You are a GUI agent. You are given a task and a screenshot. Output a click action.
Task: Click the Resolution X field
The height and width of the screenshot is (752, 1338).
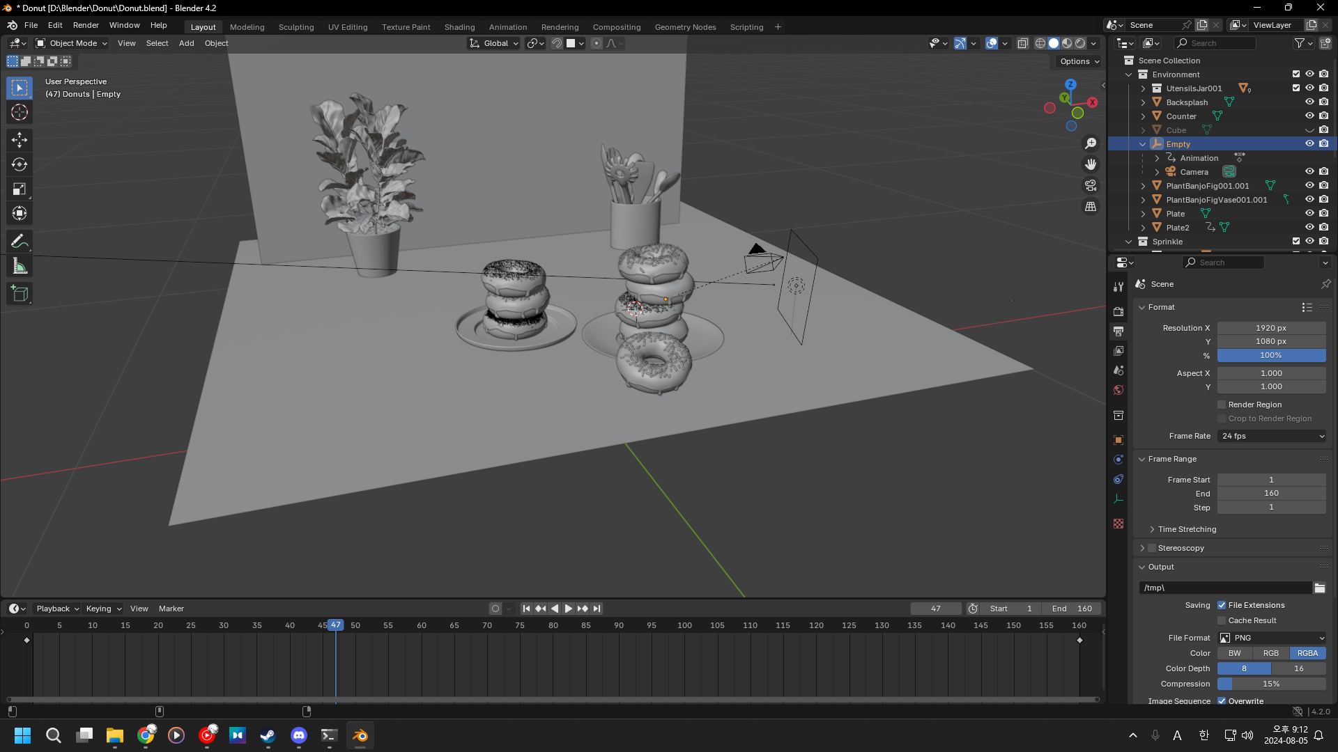pos(1271,328)
